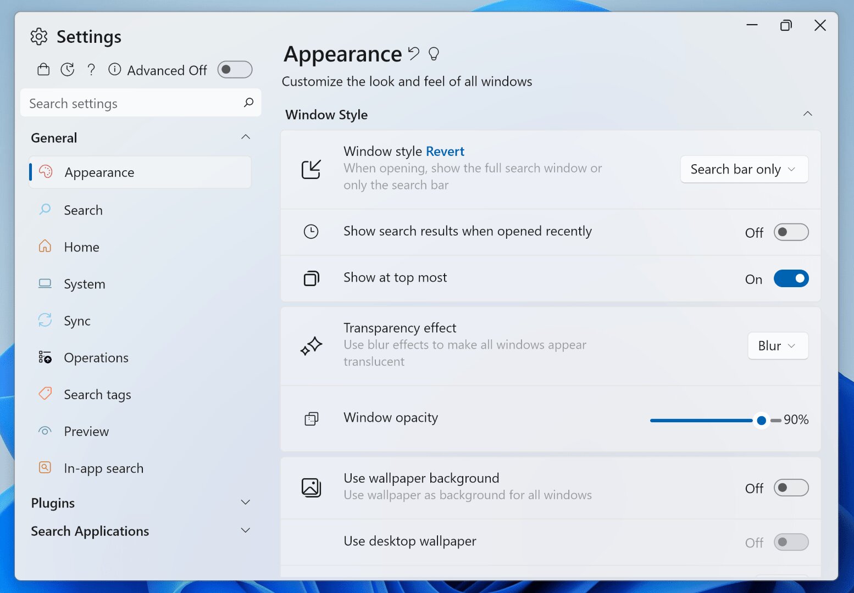Click the 90% opacity value
The height and width of the screenshot is (593, 854).
coord(796,419)
